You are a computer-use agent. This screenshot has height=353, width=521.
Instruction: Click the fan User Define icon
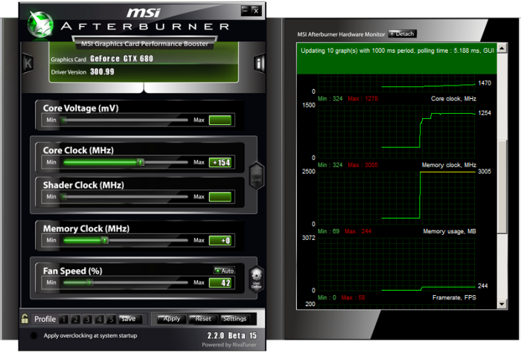coord(256,278)
